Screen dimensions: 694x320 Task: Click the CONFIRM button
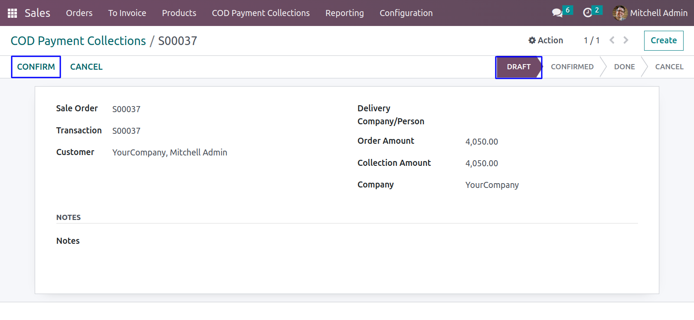[36, 67]
